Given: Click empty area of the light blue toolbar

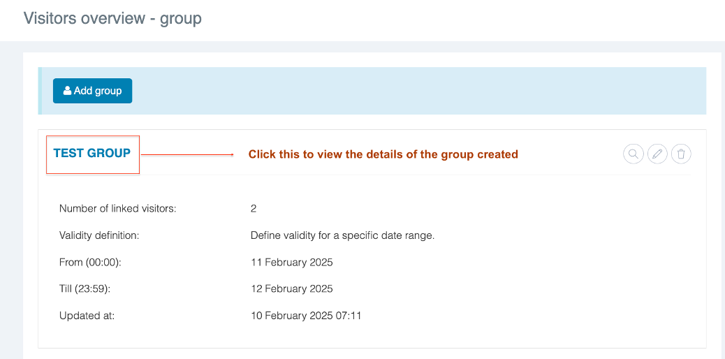Looking at the screenshot, I should [419, 91].
